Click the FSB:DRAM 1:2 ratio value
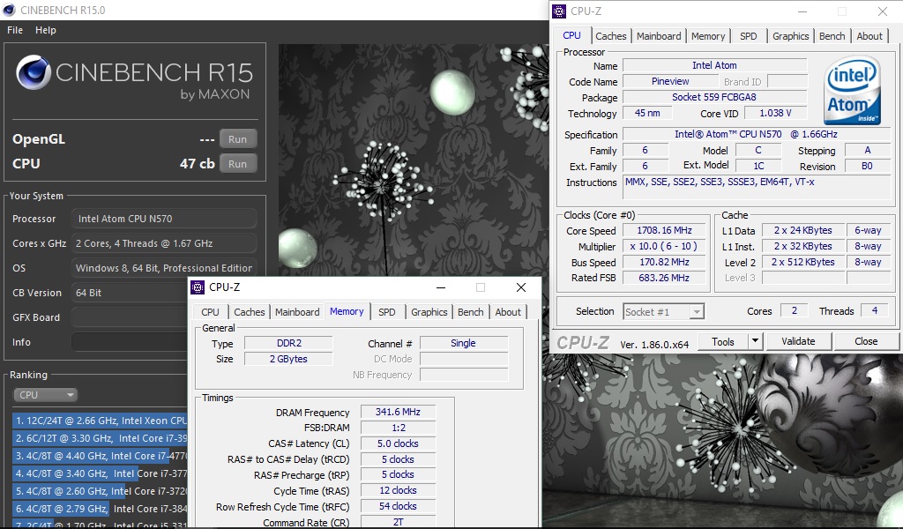The width and height of the screenshot is (903, 529). click(x=398, y=428)
